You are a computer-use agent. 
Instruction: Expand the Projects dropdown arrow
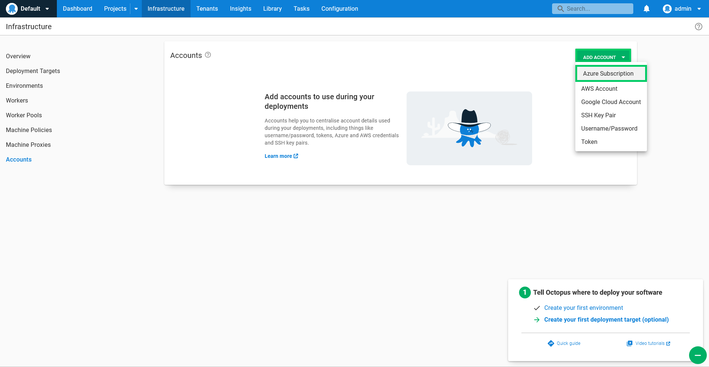click(x=136, y=9)
